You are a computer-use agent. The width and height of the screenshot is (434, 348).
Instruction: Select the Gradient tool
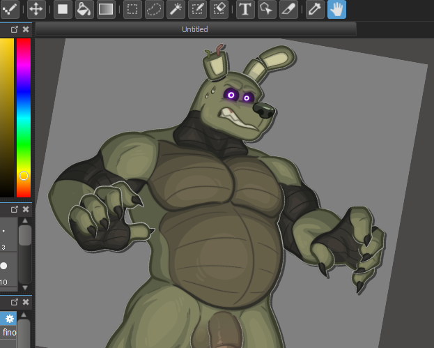106,9
